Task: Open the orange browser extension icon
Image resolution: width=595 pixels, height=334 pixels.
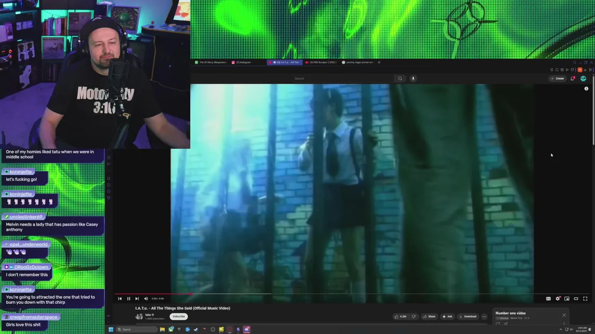Action: [580, 70]
